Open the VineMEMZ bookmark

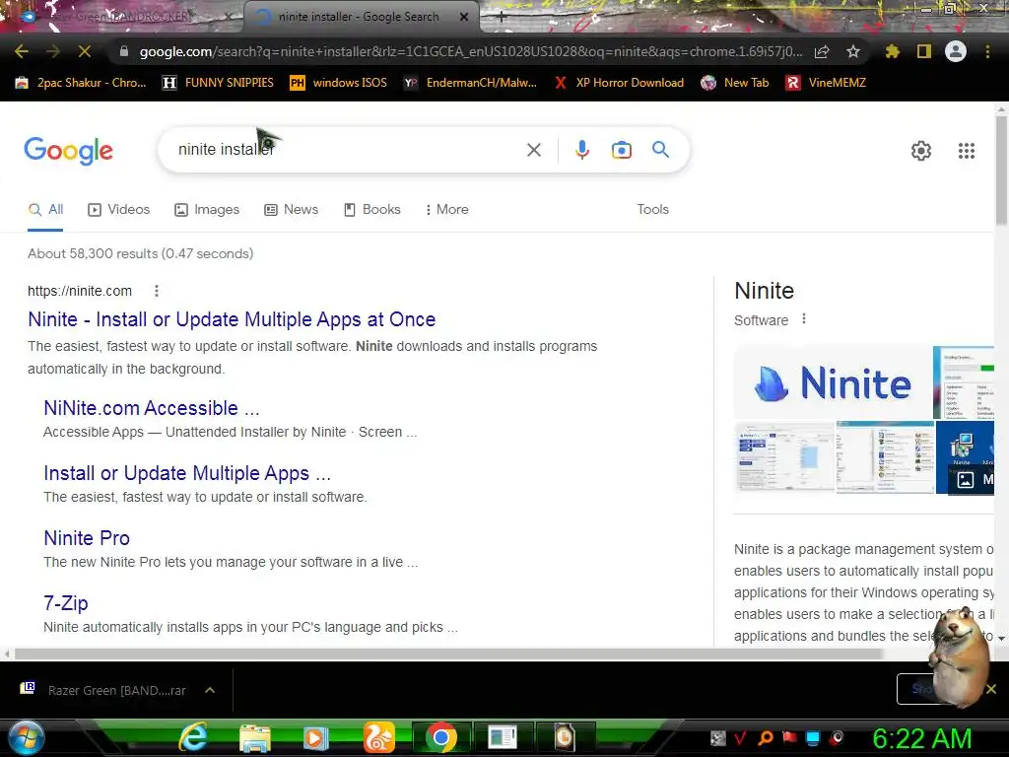coord(827,83)
